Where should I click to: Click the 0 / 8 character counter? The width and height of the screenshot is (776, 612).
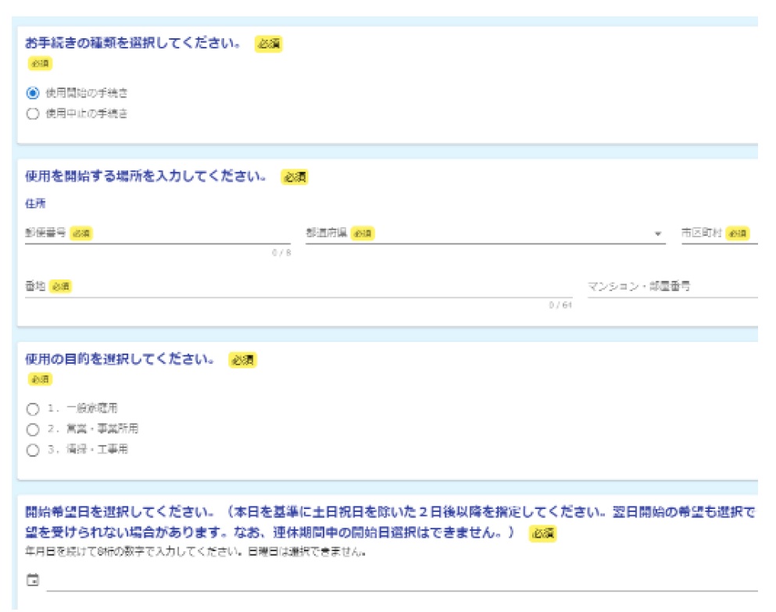(281, 252)
